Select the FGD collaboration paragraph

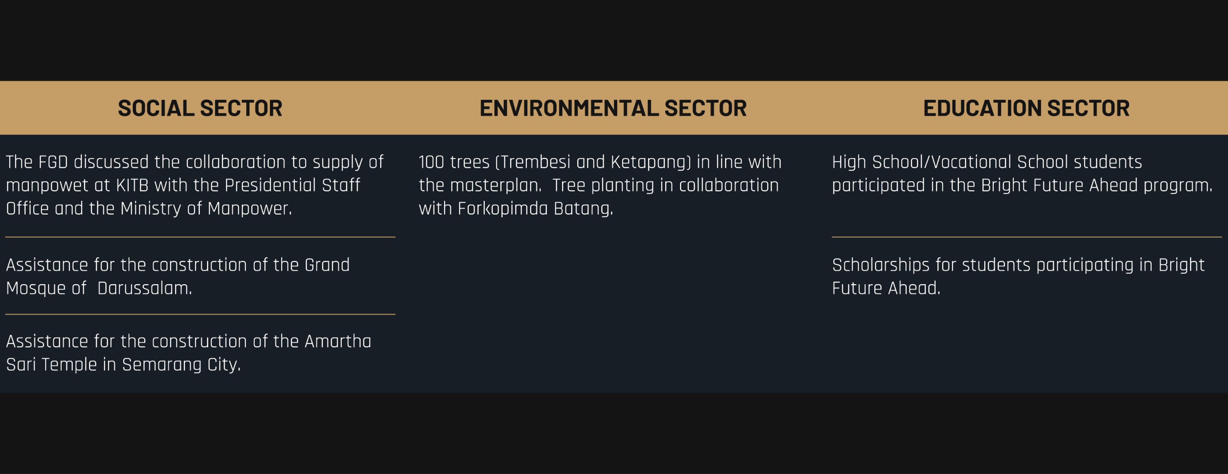coord(195,185)
